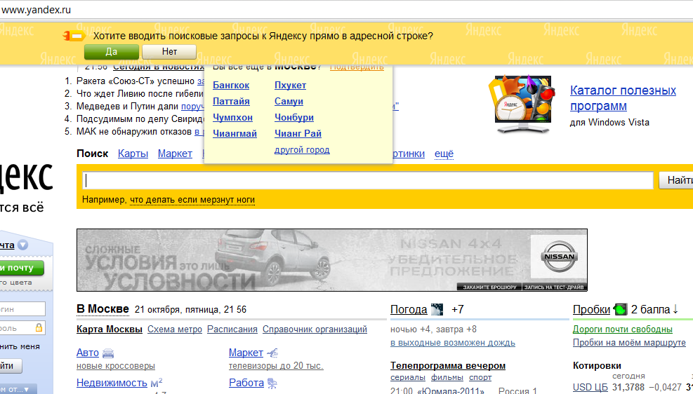
Task: Click the catalog of useful programs image
Action: 522,104
